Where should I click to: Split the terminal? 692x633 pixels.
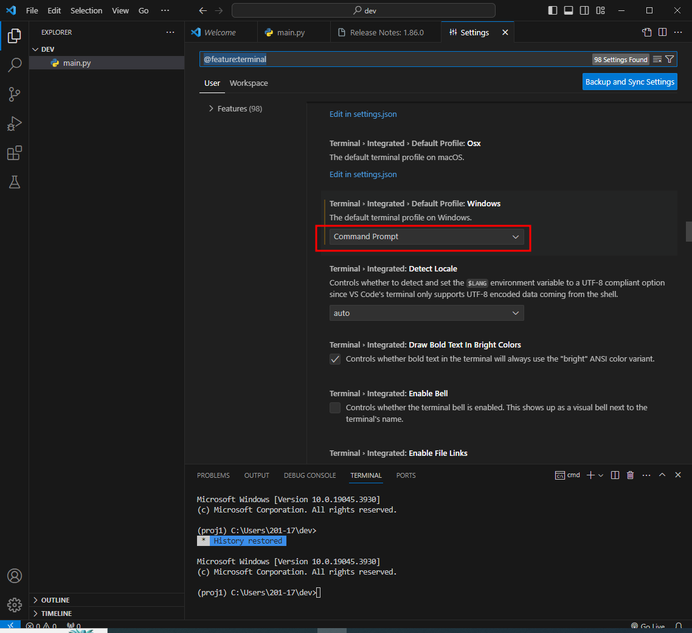615,475
